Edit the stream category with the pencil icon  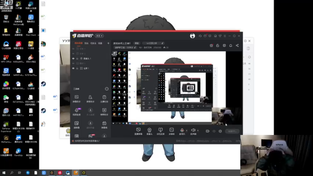pos(135,47)
